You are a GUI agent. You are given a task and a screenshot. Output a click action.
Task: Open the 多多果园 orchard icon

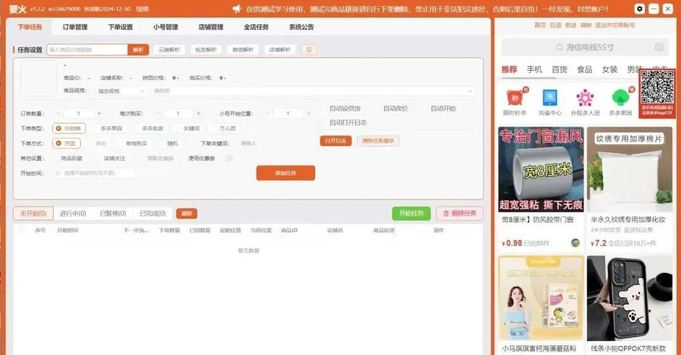[621, 98]
